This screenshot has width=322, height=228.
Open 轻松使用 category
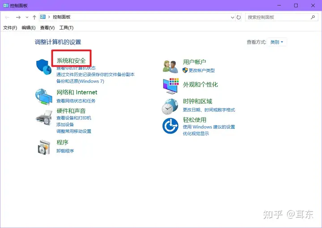[x=195, y=120]
